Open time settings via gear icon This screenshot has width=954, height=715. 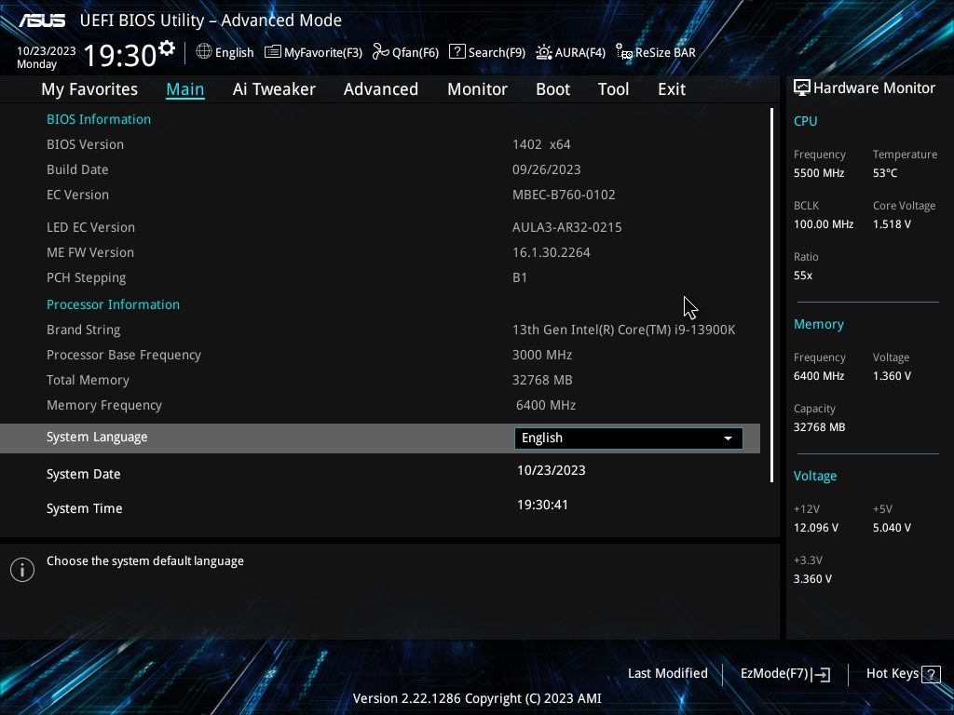[x=167, y=48]
